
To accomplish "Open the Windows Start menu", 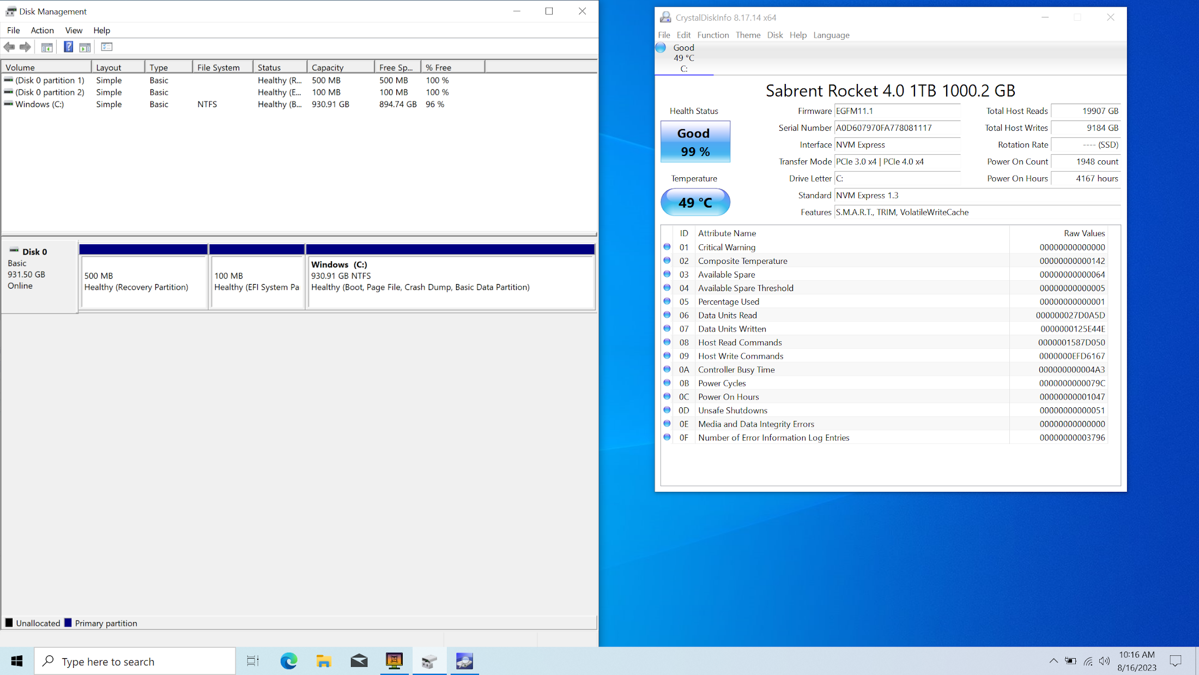I will (x=17, y=661).
